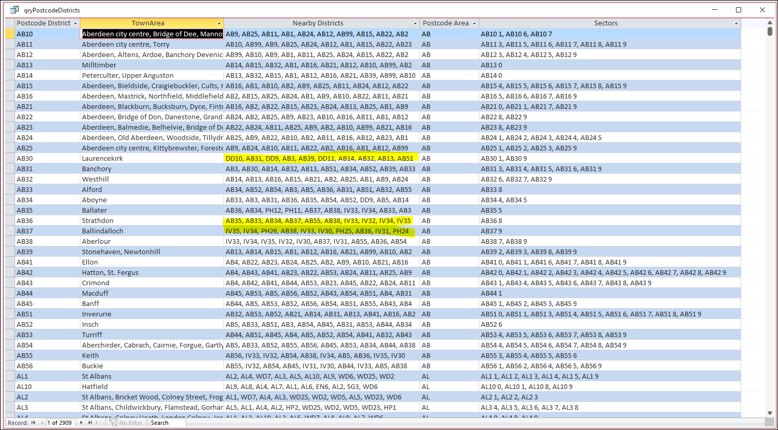
Task: Click the query icon in title bar
Action: click(x=15, y=10)
